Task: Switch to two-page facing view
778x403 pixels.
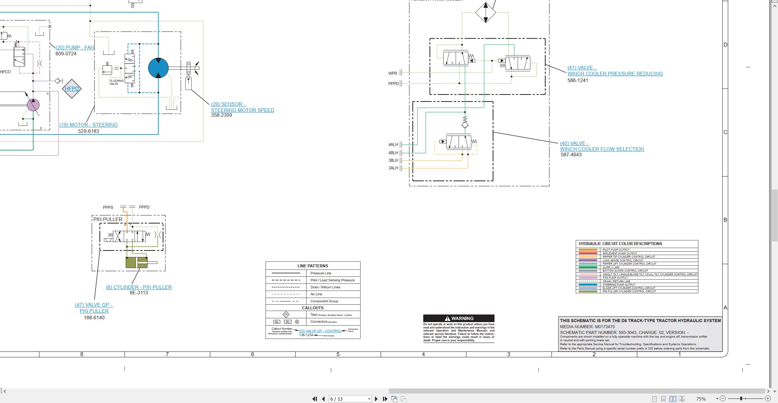Action: point(673,399)
